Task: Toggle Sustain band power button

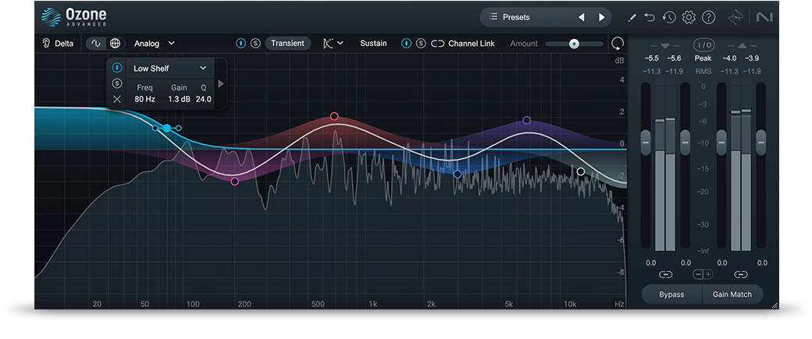Action: (407, 44)
